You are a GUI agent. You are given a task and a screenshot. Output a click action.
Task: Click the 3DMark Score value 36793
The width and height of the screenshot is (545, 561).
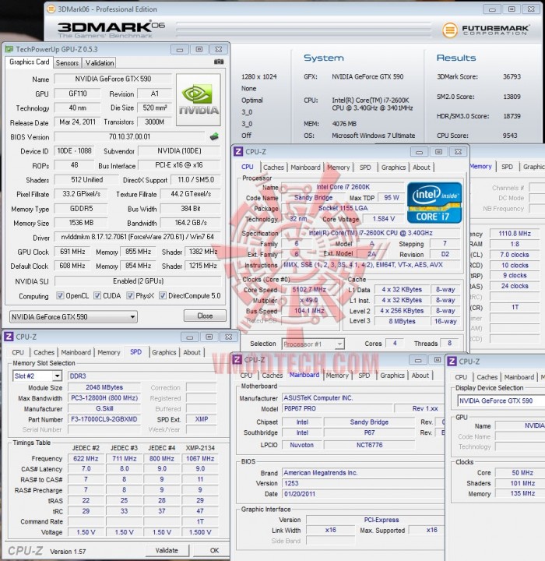[512, 76]
